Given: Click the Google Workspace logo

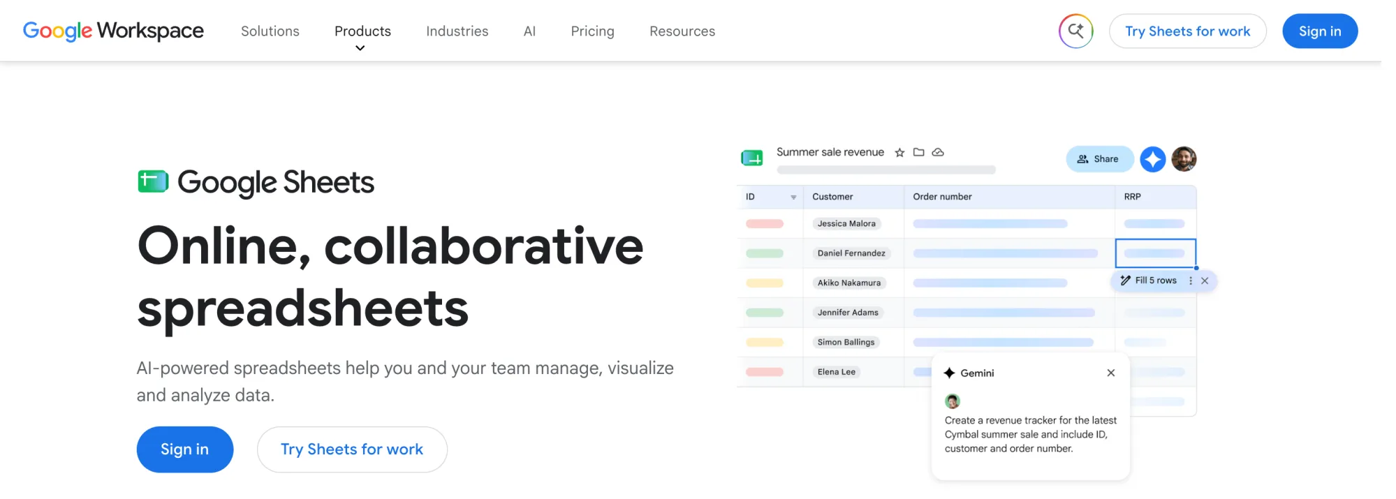Looking at the screenshot, I should (x=113, y=31).
